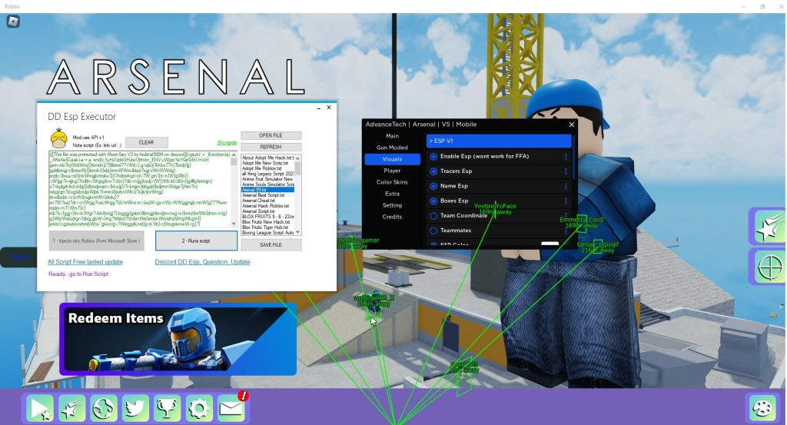787x425 pixels.
Task: Click script list scroll-up arrow
Action: pos(298,158)
